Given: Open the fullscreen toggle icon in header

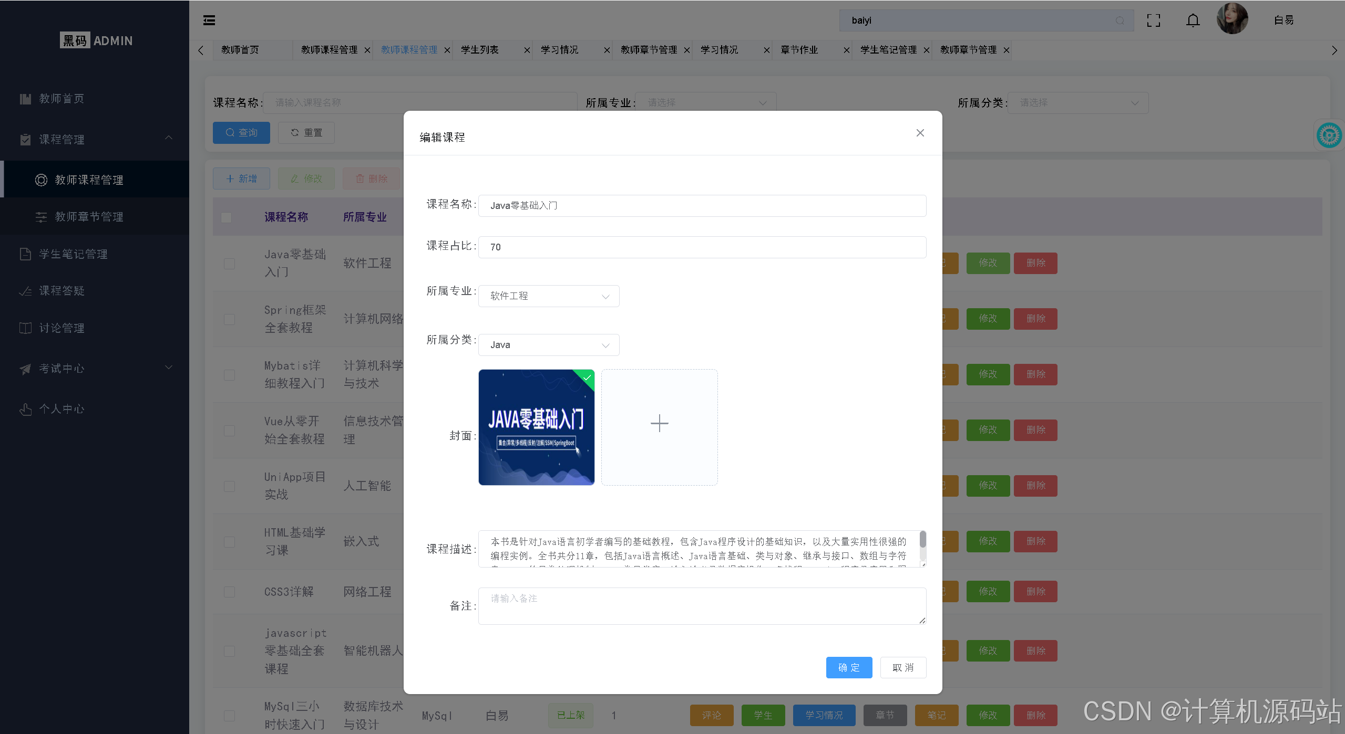Looking at the screenshot, I should click(x=1153, y=20).
